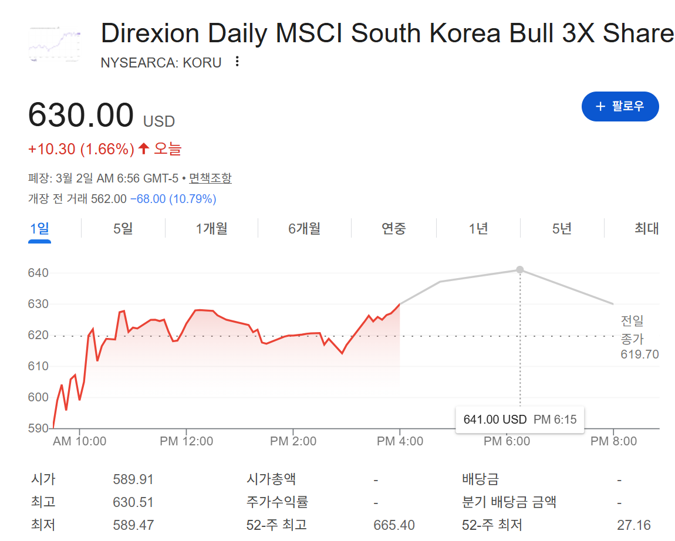The height and width of the screenshot is (541, 675).
Task: Click the 630.00 current price value
Action: pyautogui.click(x=81, y=115)
